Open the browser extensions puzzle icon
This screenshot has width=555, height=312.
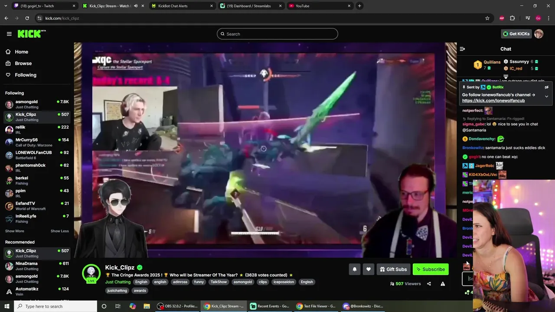point(513,18)
